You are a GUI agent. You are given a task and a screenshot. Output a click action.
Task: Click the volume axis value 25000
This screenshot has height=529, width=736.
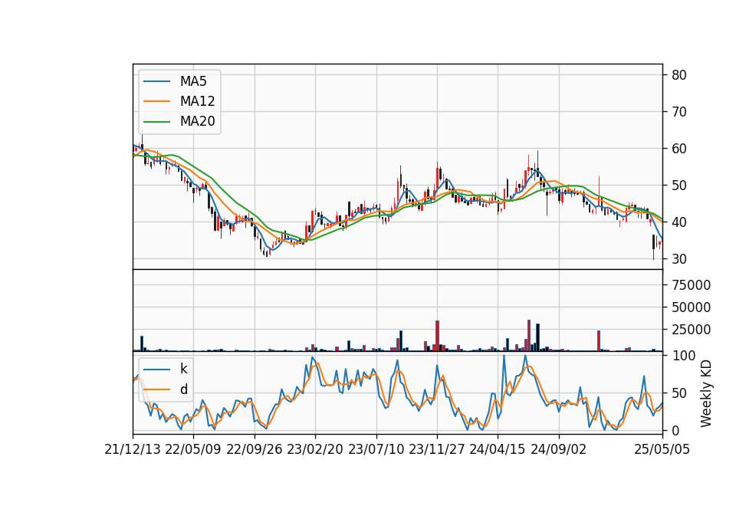(x=691, y=330)
